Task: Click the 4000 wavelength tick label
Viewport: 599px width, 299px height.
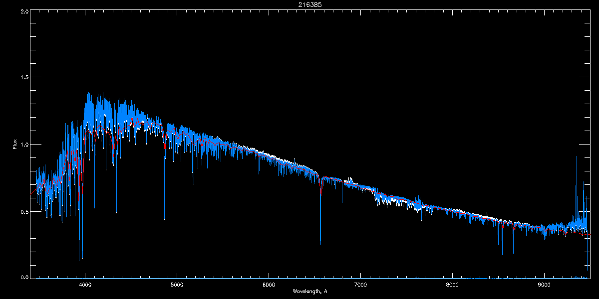Action: click(x=85, y=285)
